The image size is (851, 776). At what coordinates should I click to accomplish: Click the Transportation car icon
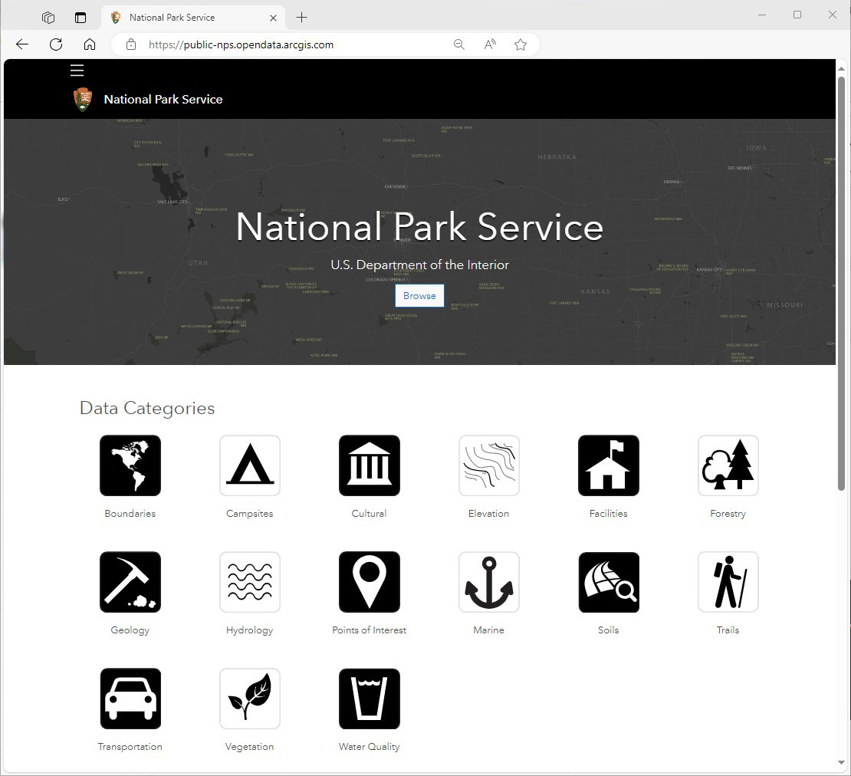(x=130, y=699)
